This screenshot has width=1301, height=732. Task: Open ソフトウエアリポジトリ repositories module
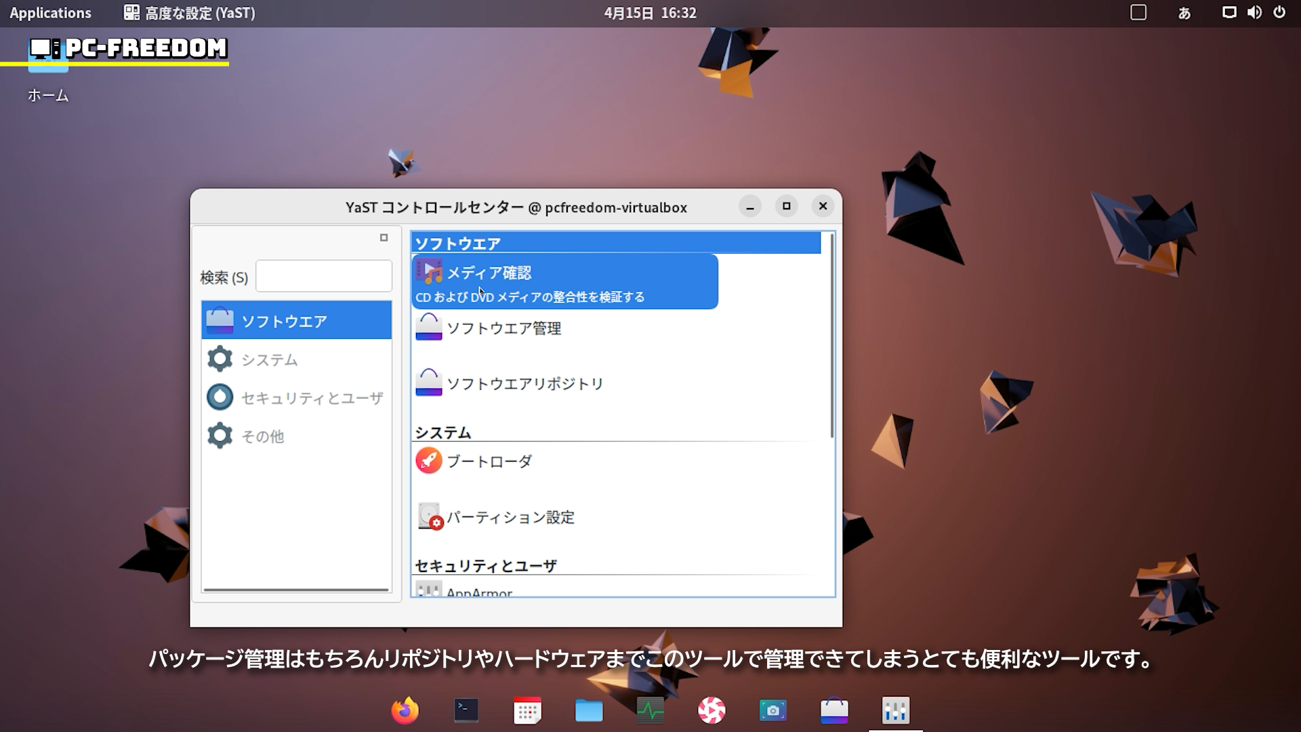point(524,384)
